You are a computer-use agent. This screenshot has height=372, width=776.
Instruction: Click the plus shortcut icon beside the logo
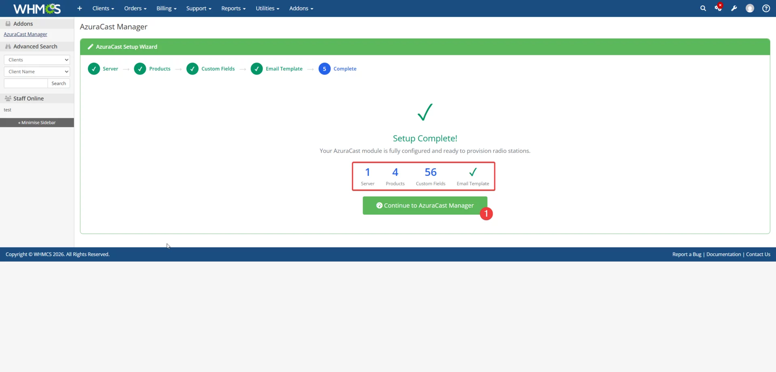(x=79, y=8)
